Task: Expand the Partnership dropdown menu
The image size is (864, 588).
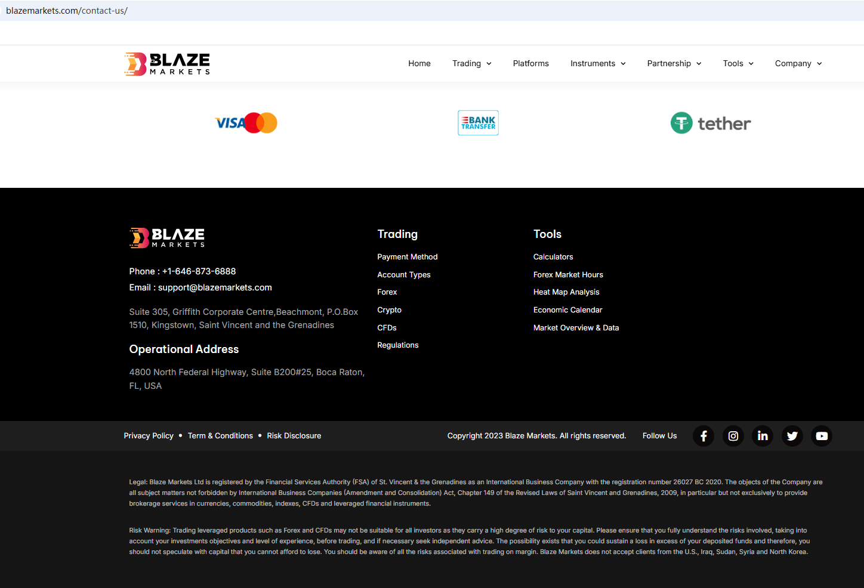Action: point(674,64)
